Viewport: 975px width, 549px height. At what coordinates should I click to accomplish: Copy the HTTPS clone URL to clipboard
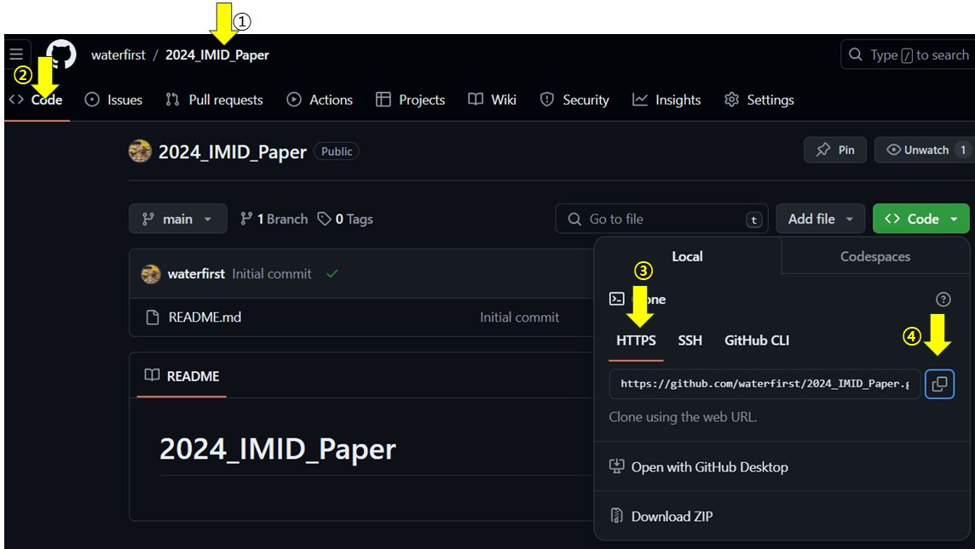(939, 384)
